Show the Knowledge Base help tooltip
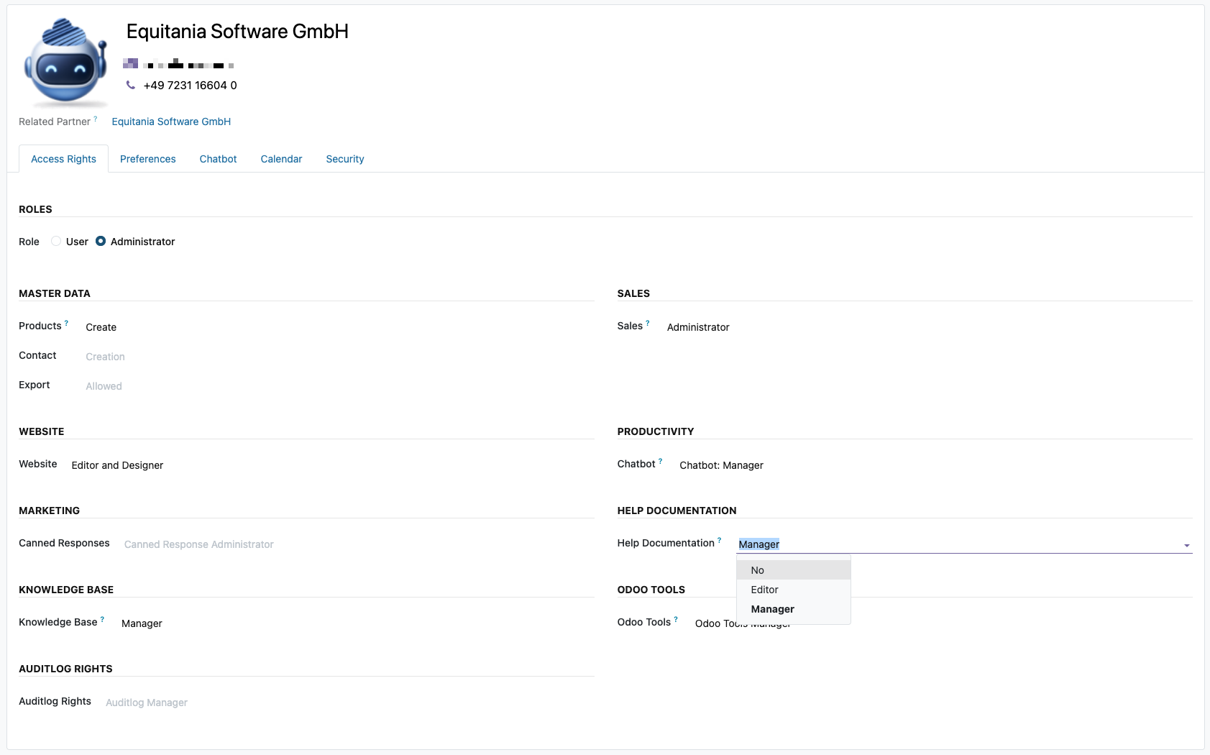The width and height of the screenshot is (1210, 755). pyautogui.click(x=102, y=619)
